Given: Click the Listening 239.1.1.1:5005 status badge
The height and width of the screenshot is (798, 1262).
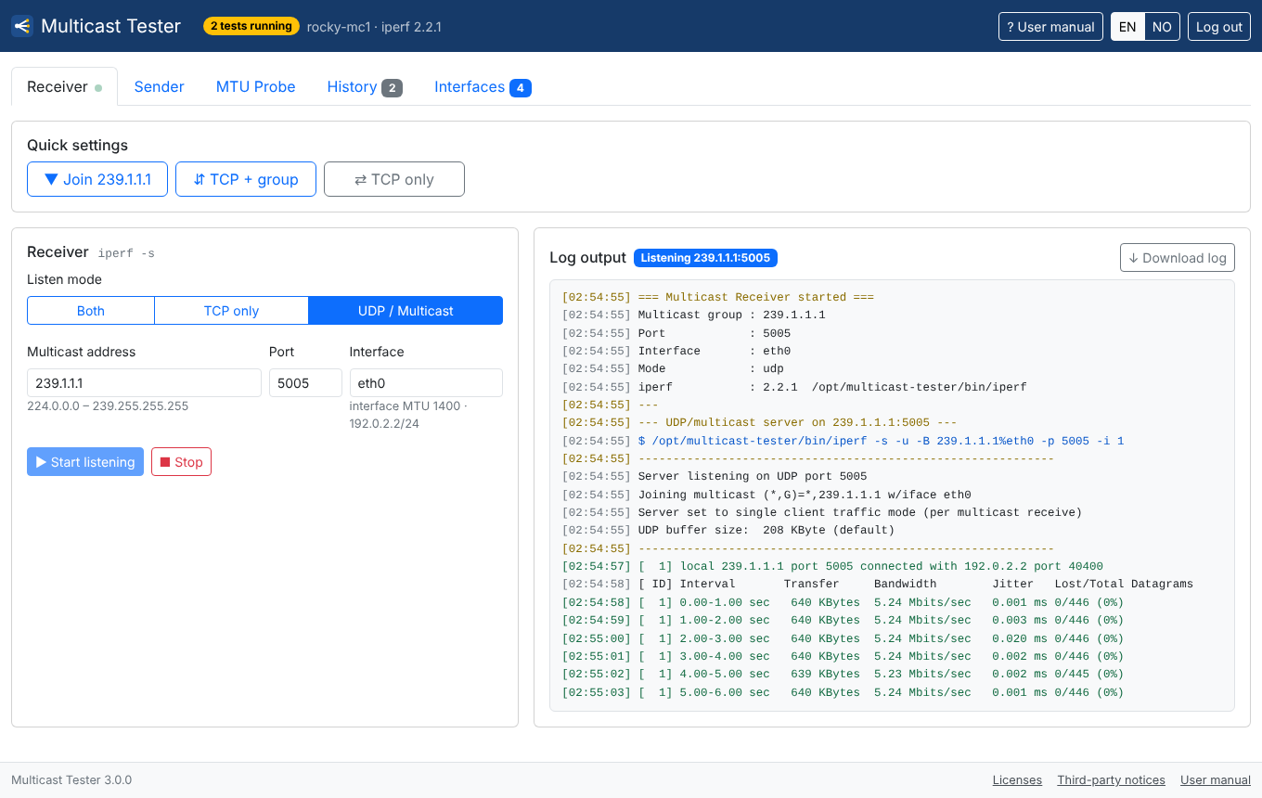Looking at the screenshot, I should (x=705, y=258).
